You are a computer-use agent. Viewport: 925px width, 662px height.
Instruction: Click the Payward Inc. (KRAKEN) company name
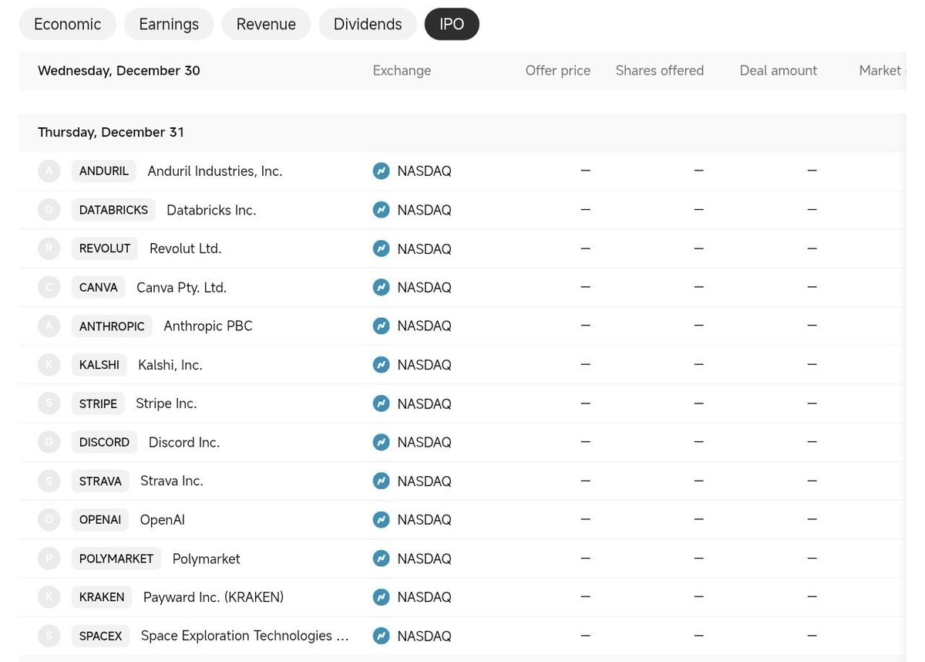click(x=214, y=596)
